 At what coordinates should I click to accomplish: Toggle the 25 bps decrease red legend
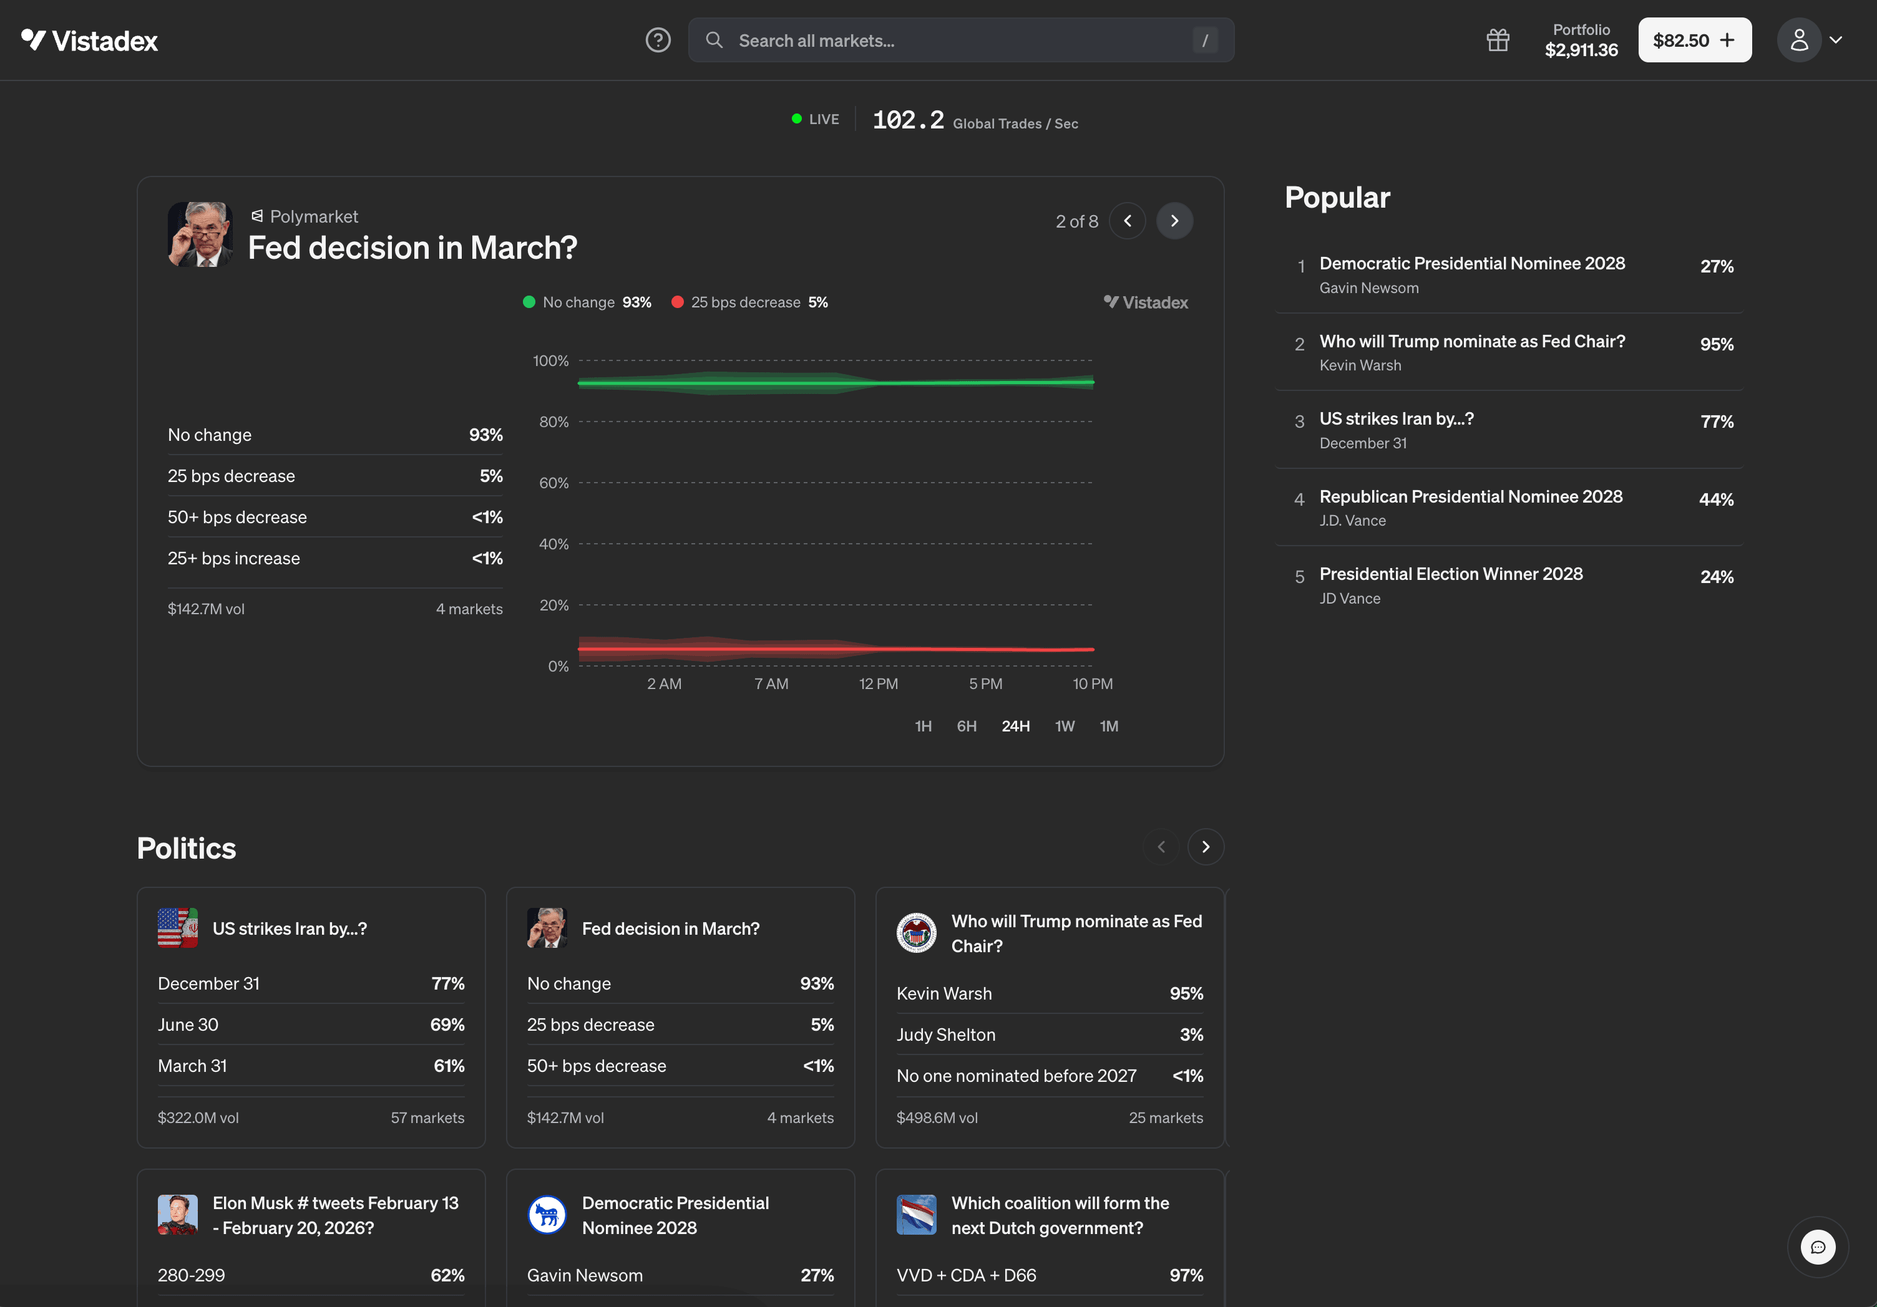click(748, 302)
